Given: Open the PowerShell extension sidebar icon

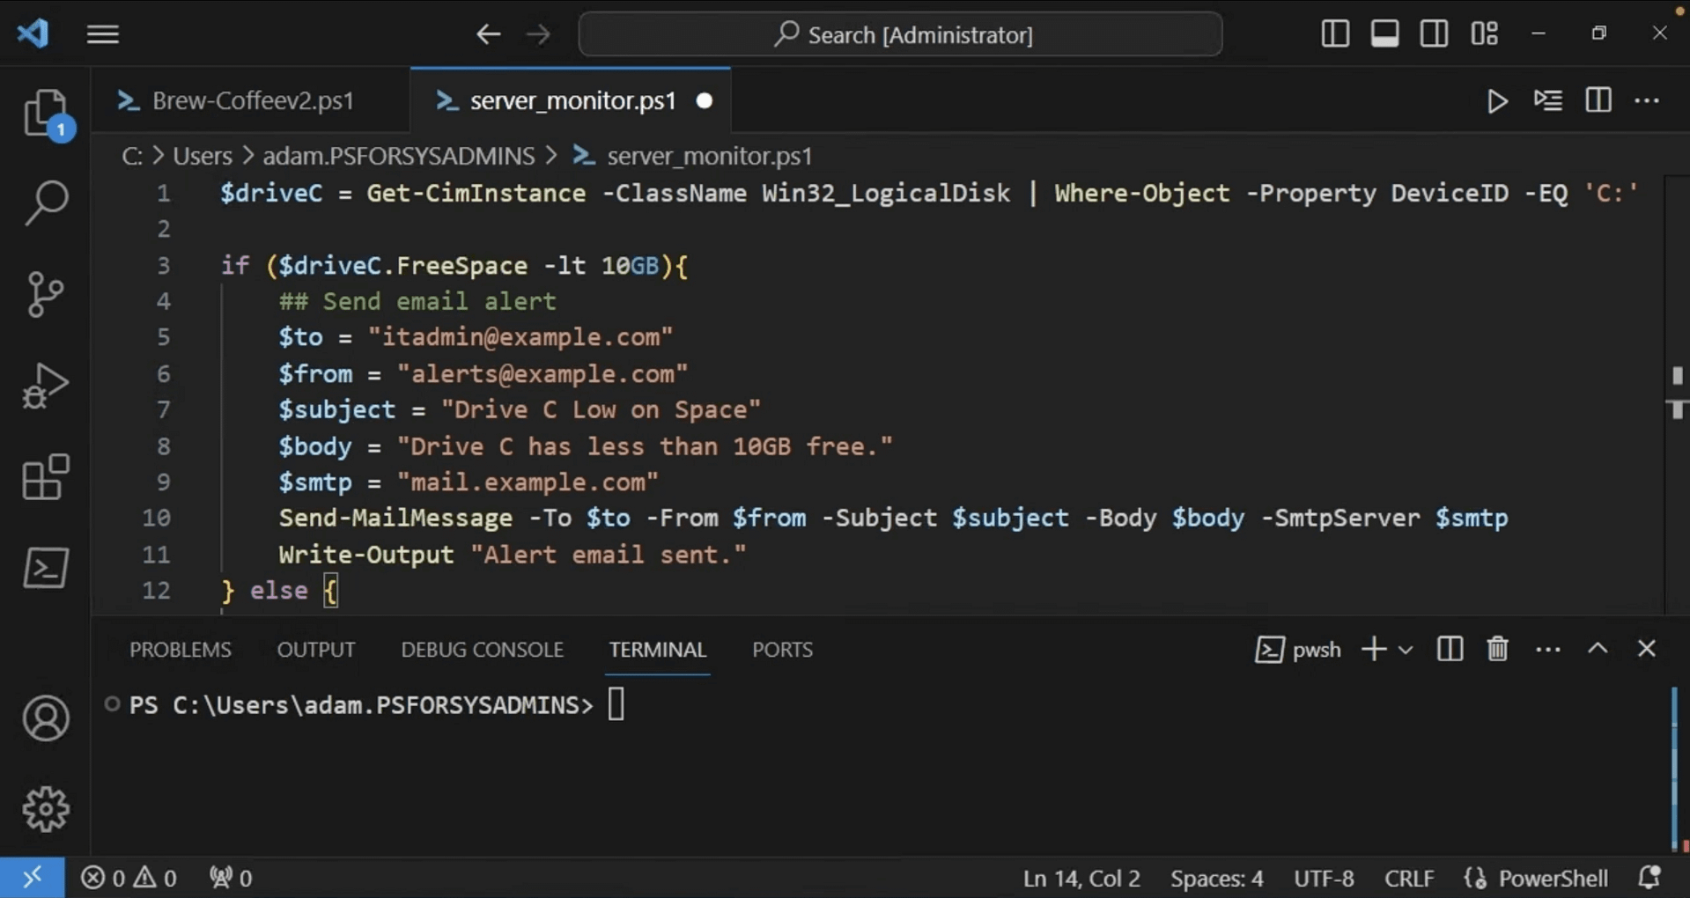Looking at the screenshot, I should click(x=46, y=568).
